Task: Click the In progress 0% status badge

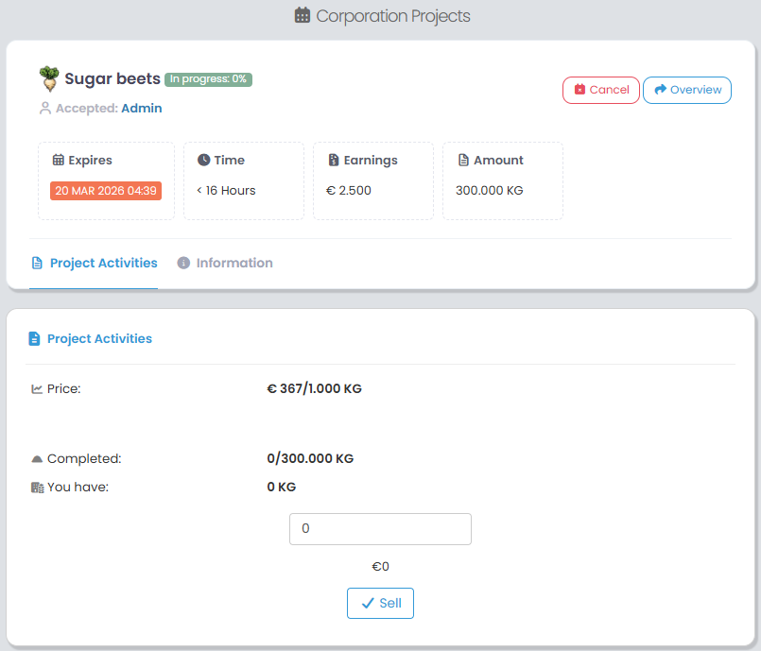Action: [208, 79]
